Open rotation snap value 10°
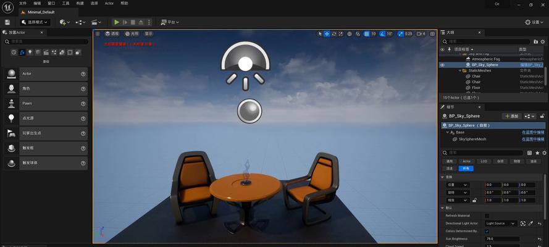The width and height of the screenshot is (549, 247). point(390,34)
